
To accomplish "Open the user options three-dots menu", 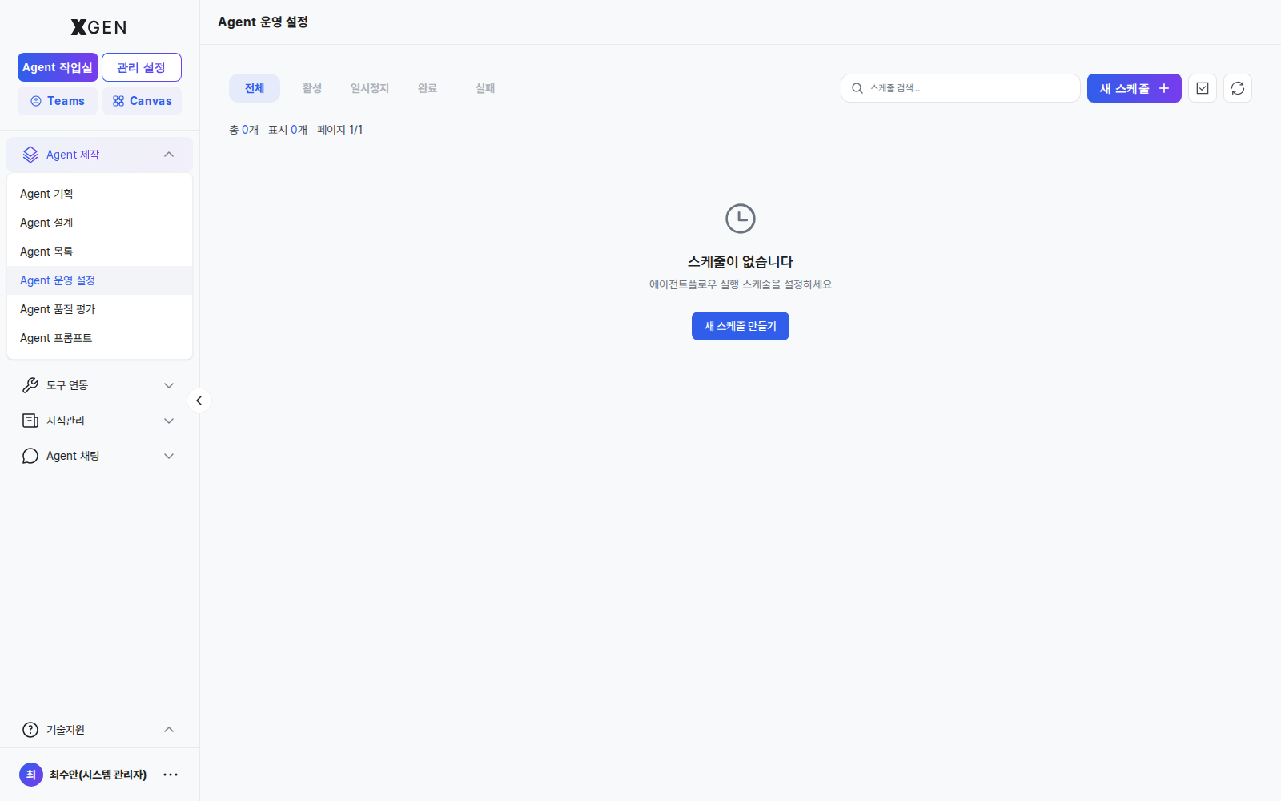I will tap(171, 775).
